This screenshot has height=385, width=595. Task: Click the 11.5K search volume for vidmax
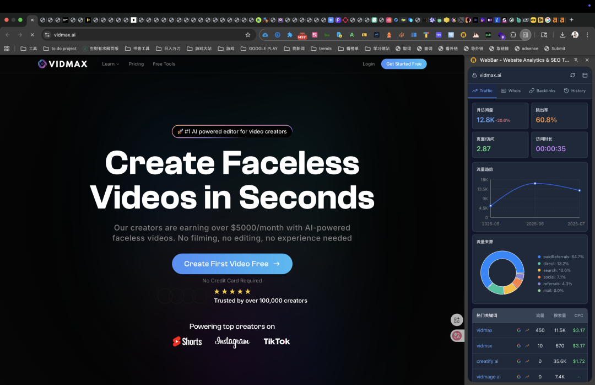(x=560, y=330)
